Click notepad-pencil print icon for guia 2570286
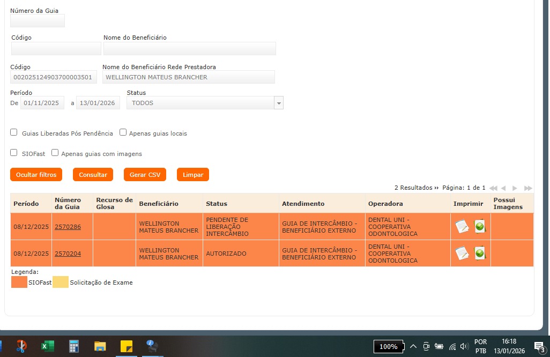Viewport: 550px width, 357px height. 462,227
